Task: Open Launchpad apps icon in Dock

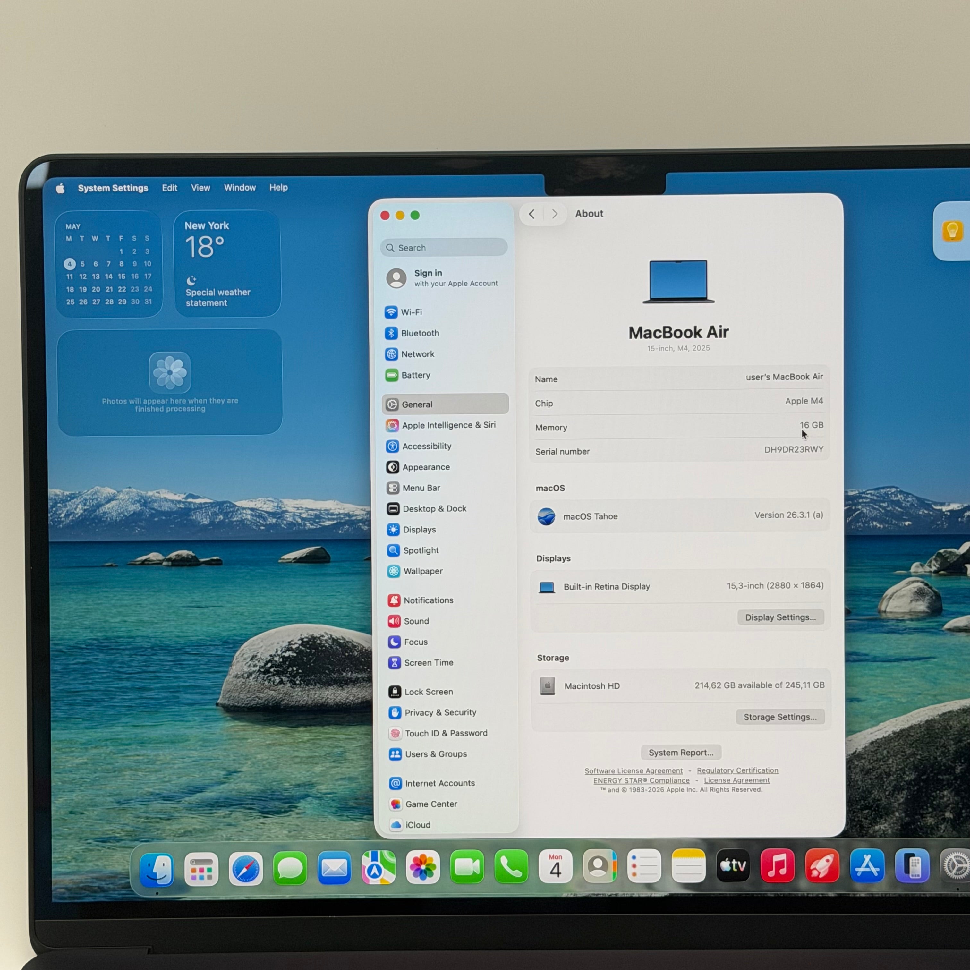Action: tap(201, 870)
